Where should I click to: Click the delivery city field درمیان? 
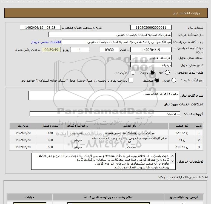[x=151, y=65]
